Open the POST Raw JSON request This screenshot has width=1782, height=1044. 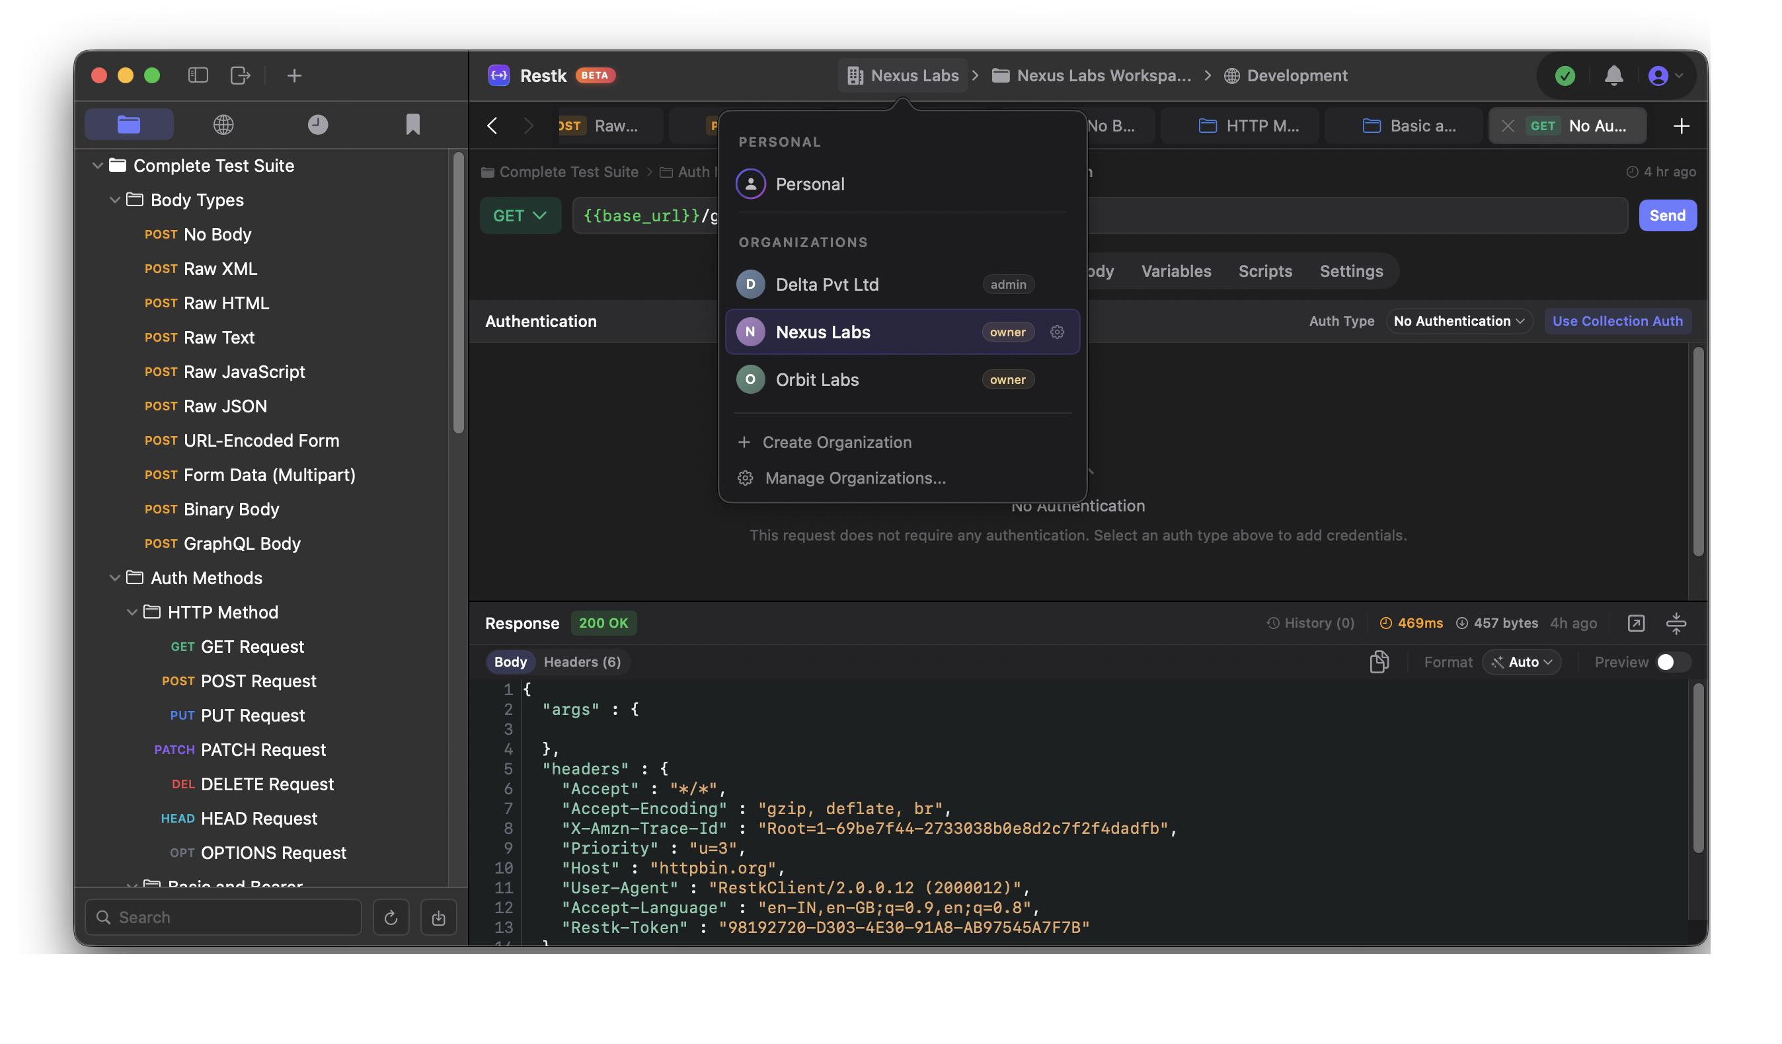point(205,406)
